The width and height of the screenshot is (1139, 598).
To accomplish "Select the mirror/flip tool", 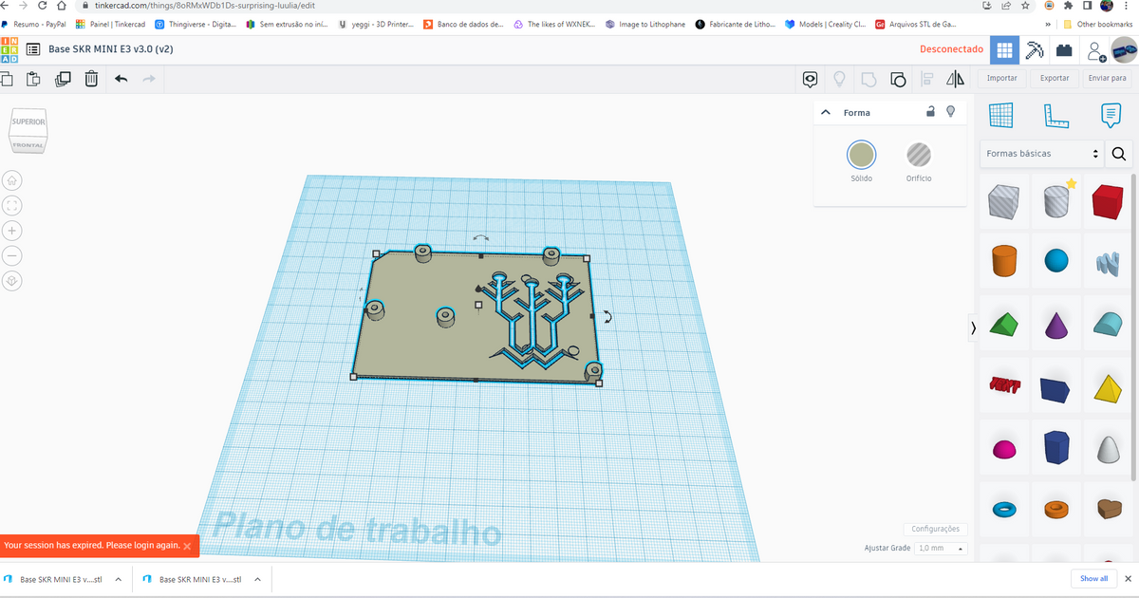I will pos(955,79).
